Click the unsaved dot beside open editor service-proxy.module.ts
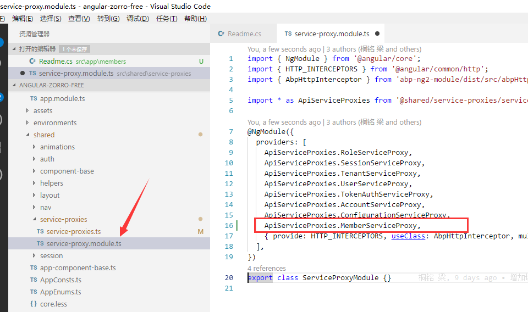This screenshot has width=528, height=312. click(x=22, y=73)
